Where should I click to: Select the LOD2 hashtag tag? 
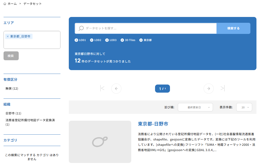[96, 40]
